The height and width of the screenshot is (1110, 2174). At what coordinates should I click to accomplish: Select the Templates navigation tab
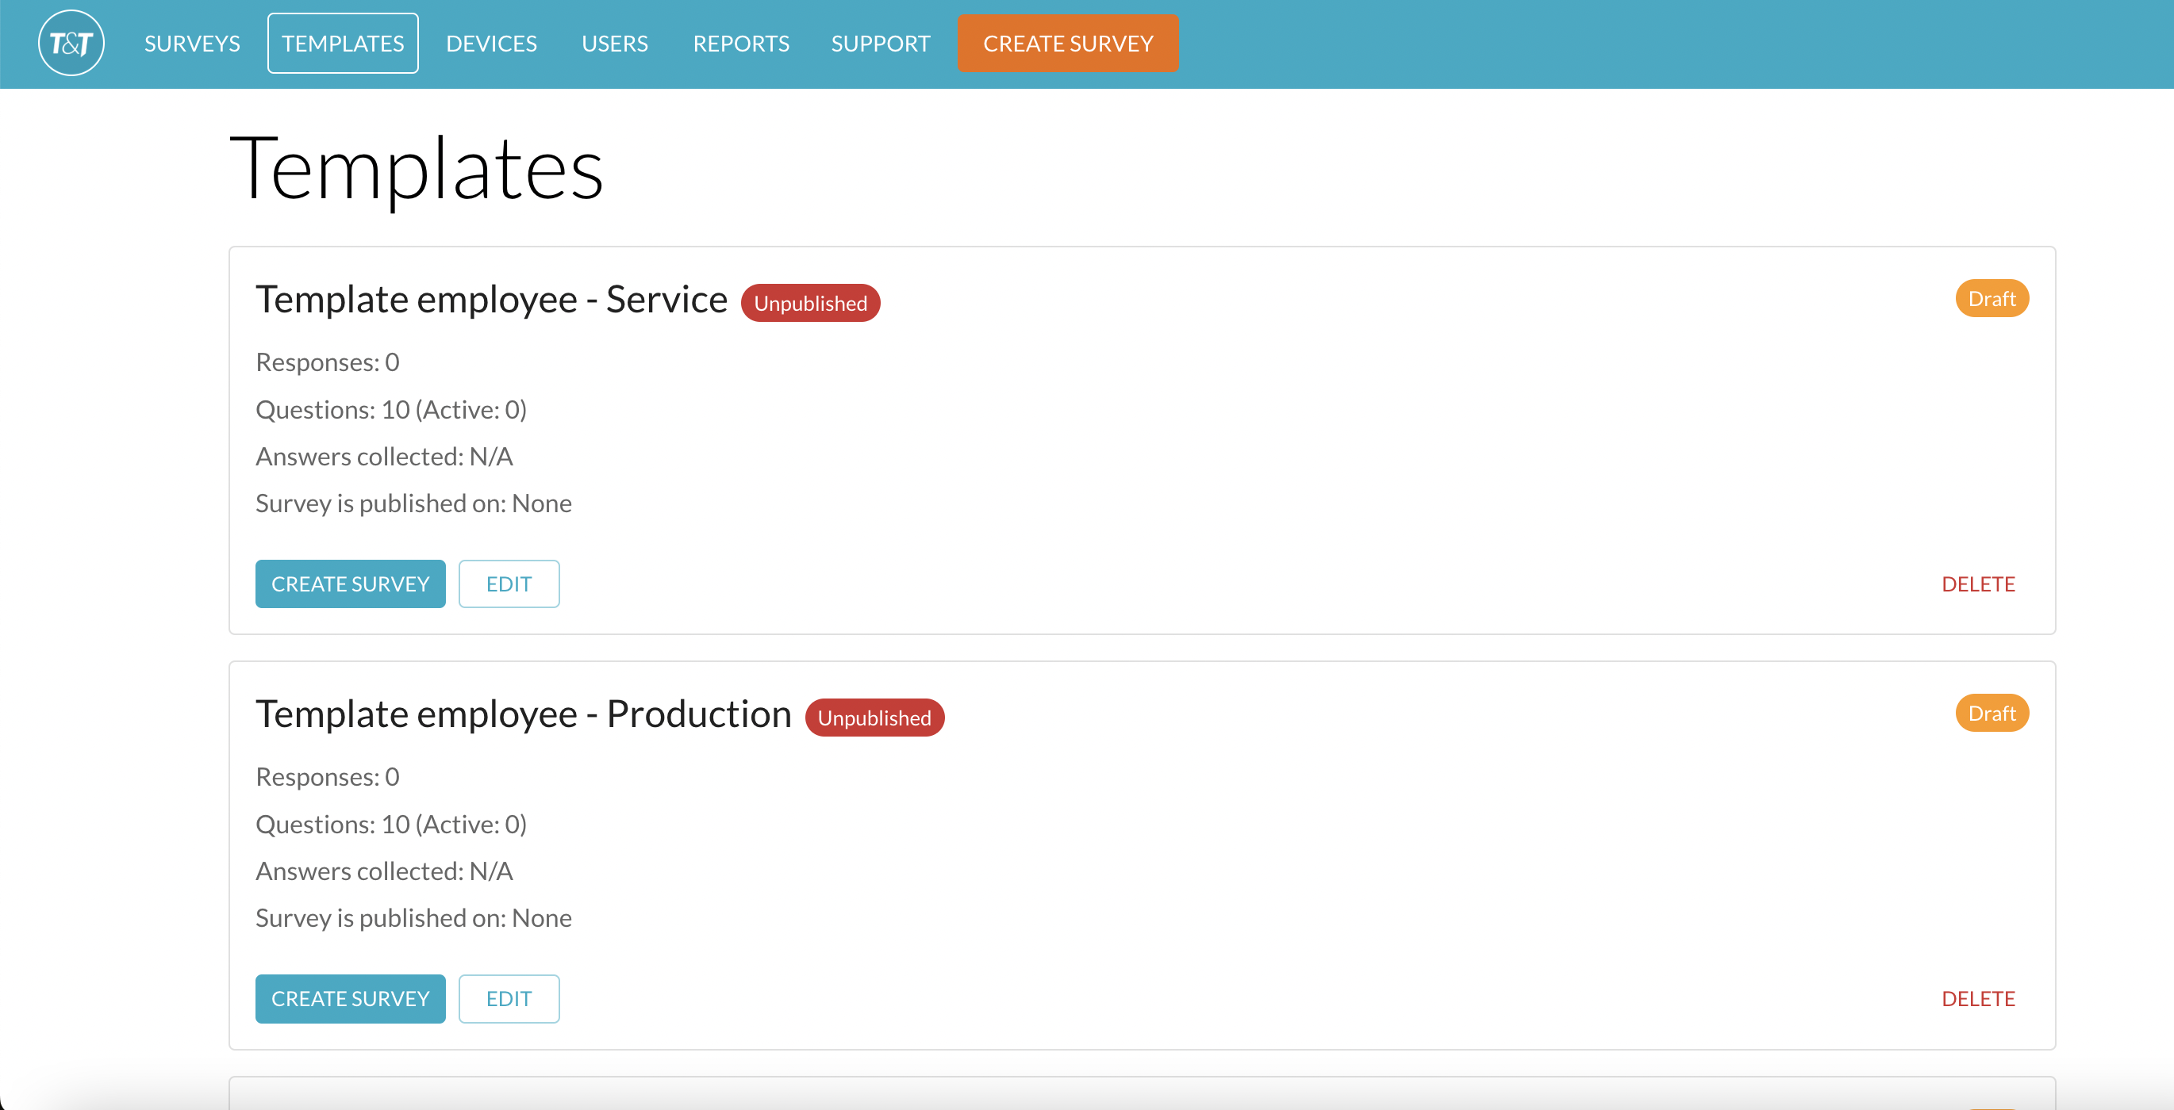pyautogui.click(x=343, y=43)
